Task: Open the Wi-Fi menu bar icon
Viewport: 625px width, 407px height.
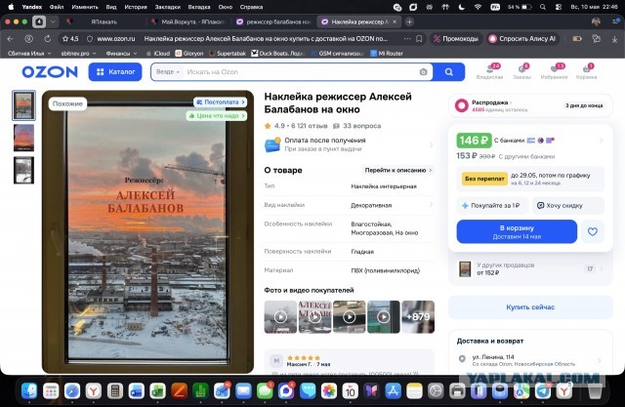Action: [x=478, y=7]
